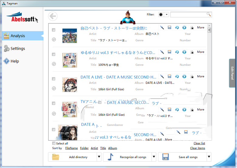Click the filter search magnifier icon
237x168 pixels.
click(208, 14)
